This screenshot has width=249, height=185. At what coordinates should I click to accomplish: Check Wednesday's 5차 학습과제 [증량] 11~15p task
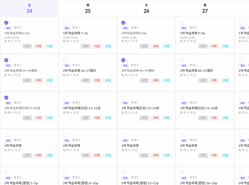pos(123,173)
